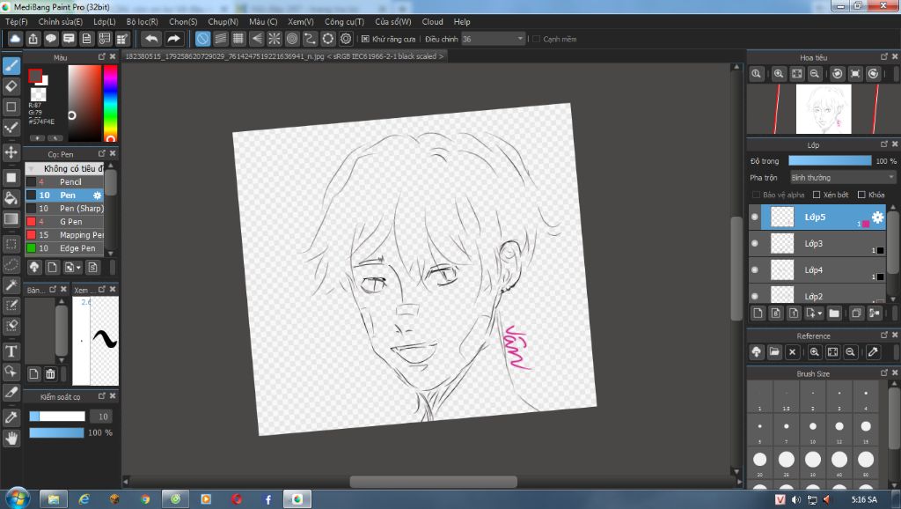The image size is (901, 509).
Task: Pick a hue on the rainbow strip
Action: pyautogui.click(x=110, y=102)
